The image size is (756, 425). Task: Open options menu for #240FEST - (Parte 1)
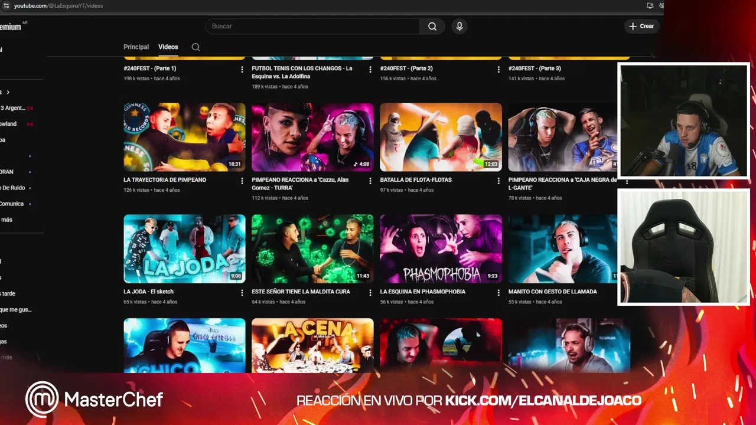tap(242, 70)
